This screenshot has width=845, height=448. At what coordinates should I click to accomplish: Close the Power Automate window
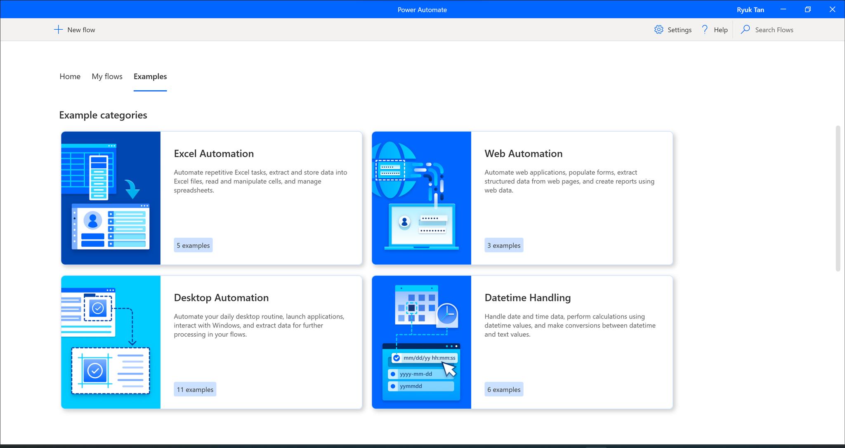tap(832, 9)
